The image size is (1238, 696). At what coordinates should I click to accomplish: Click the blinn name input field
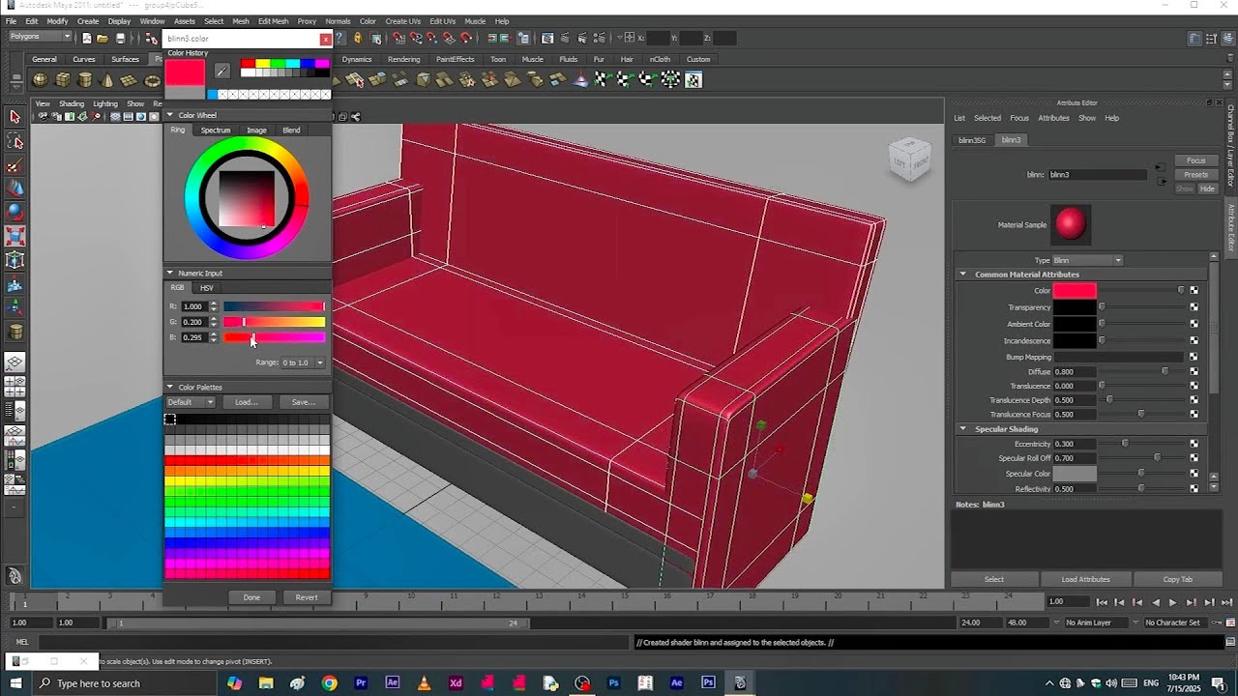click(x=1097, y=175)
